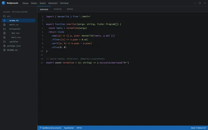Click the export function oneriler line
The width and height of the screenshot is (208, 130).
point(84,24)
